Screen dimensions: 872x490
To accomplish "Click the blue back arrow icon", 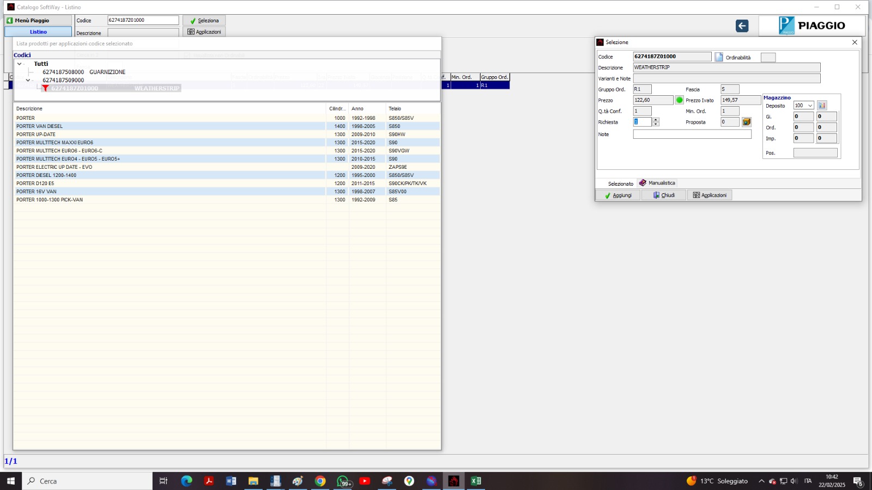I will [x=742, y=26].
